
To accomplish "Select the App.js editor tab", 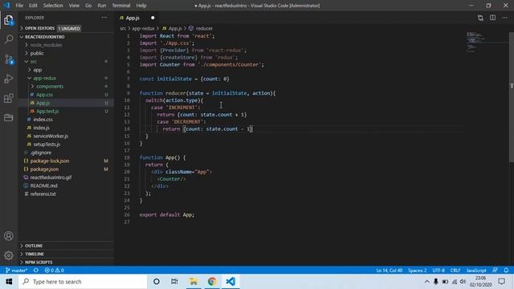I will (137, 18).
